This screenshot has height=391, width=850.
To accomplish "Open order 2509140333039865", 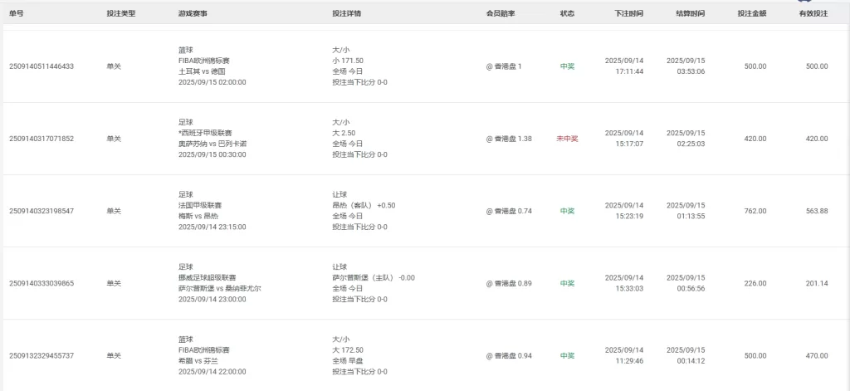I will coord(42,283).
